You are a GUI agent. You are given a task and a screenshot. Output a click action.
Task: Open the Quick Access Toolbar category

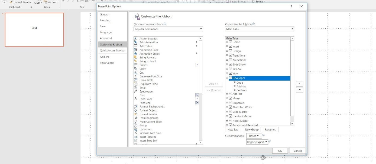point(113,51)
